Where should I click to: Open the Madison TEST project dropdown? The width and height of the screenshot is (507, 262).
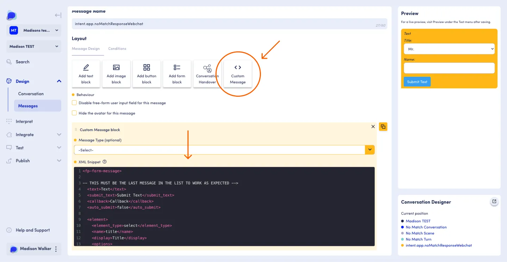pyautogui.click(x=34, y=46)
